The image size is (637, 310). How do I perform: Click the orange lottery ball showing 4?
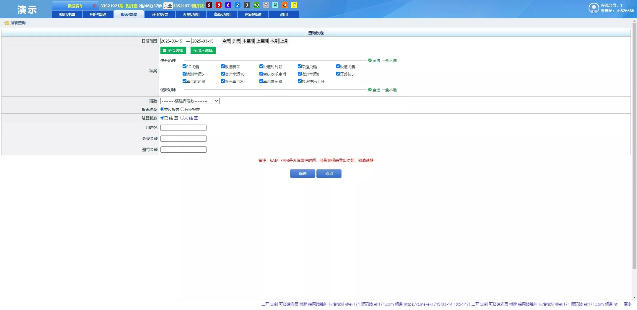point(285,5)
